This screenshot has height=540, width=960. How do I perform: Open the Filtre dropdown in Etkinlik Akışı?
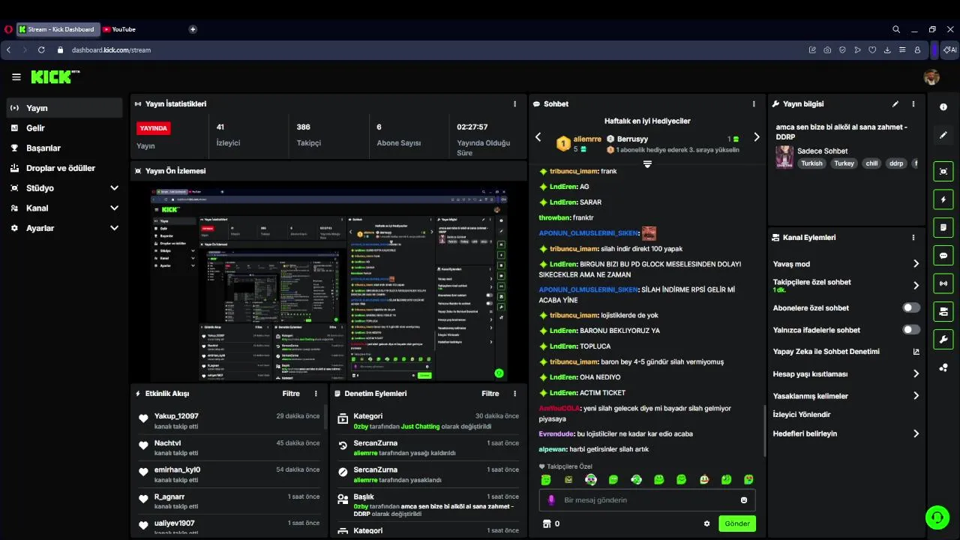[291, 394]
